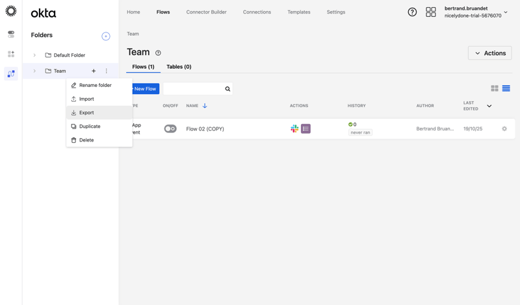Click the New Flow button
The image size is (520, 305).
tap(144, 89)
